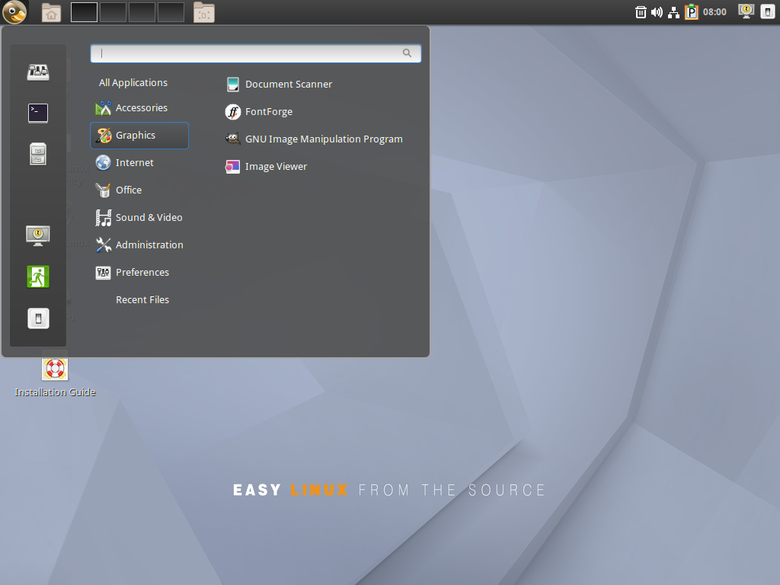Click the Shutdown switch icon in sidebar
780x585 pixels.
point(38,318)
